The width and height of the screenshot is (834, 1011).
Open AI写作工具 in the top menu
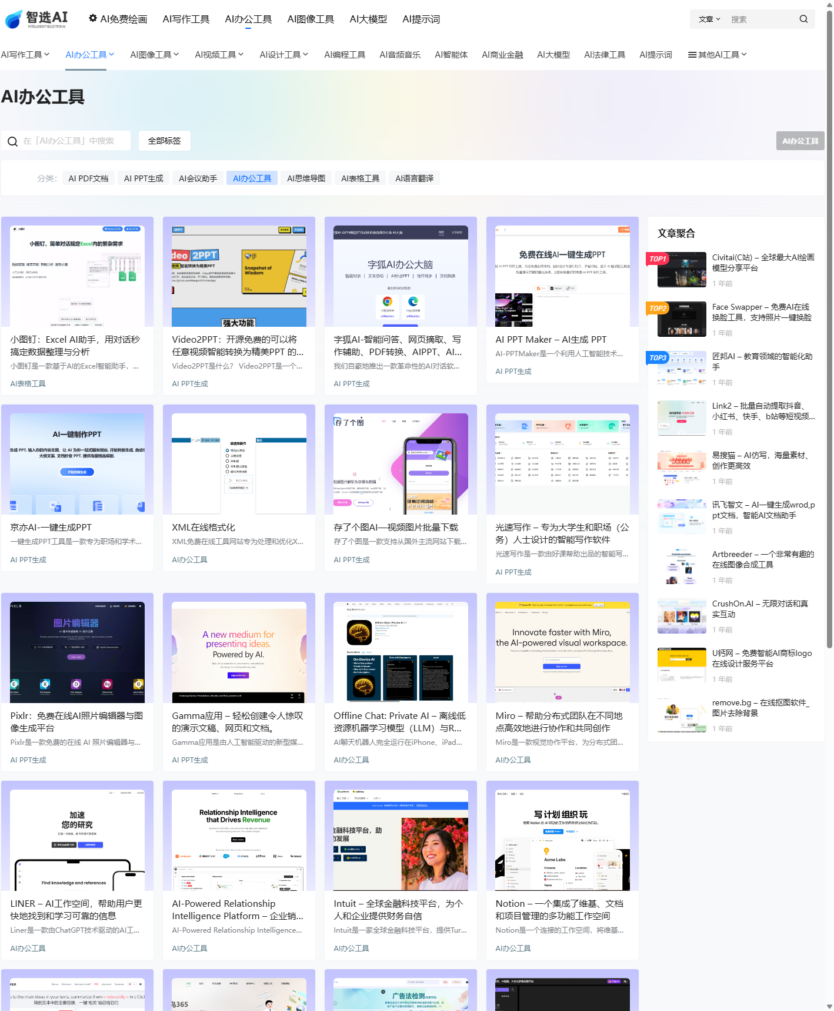[186, 19]
